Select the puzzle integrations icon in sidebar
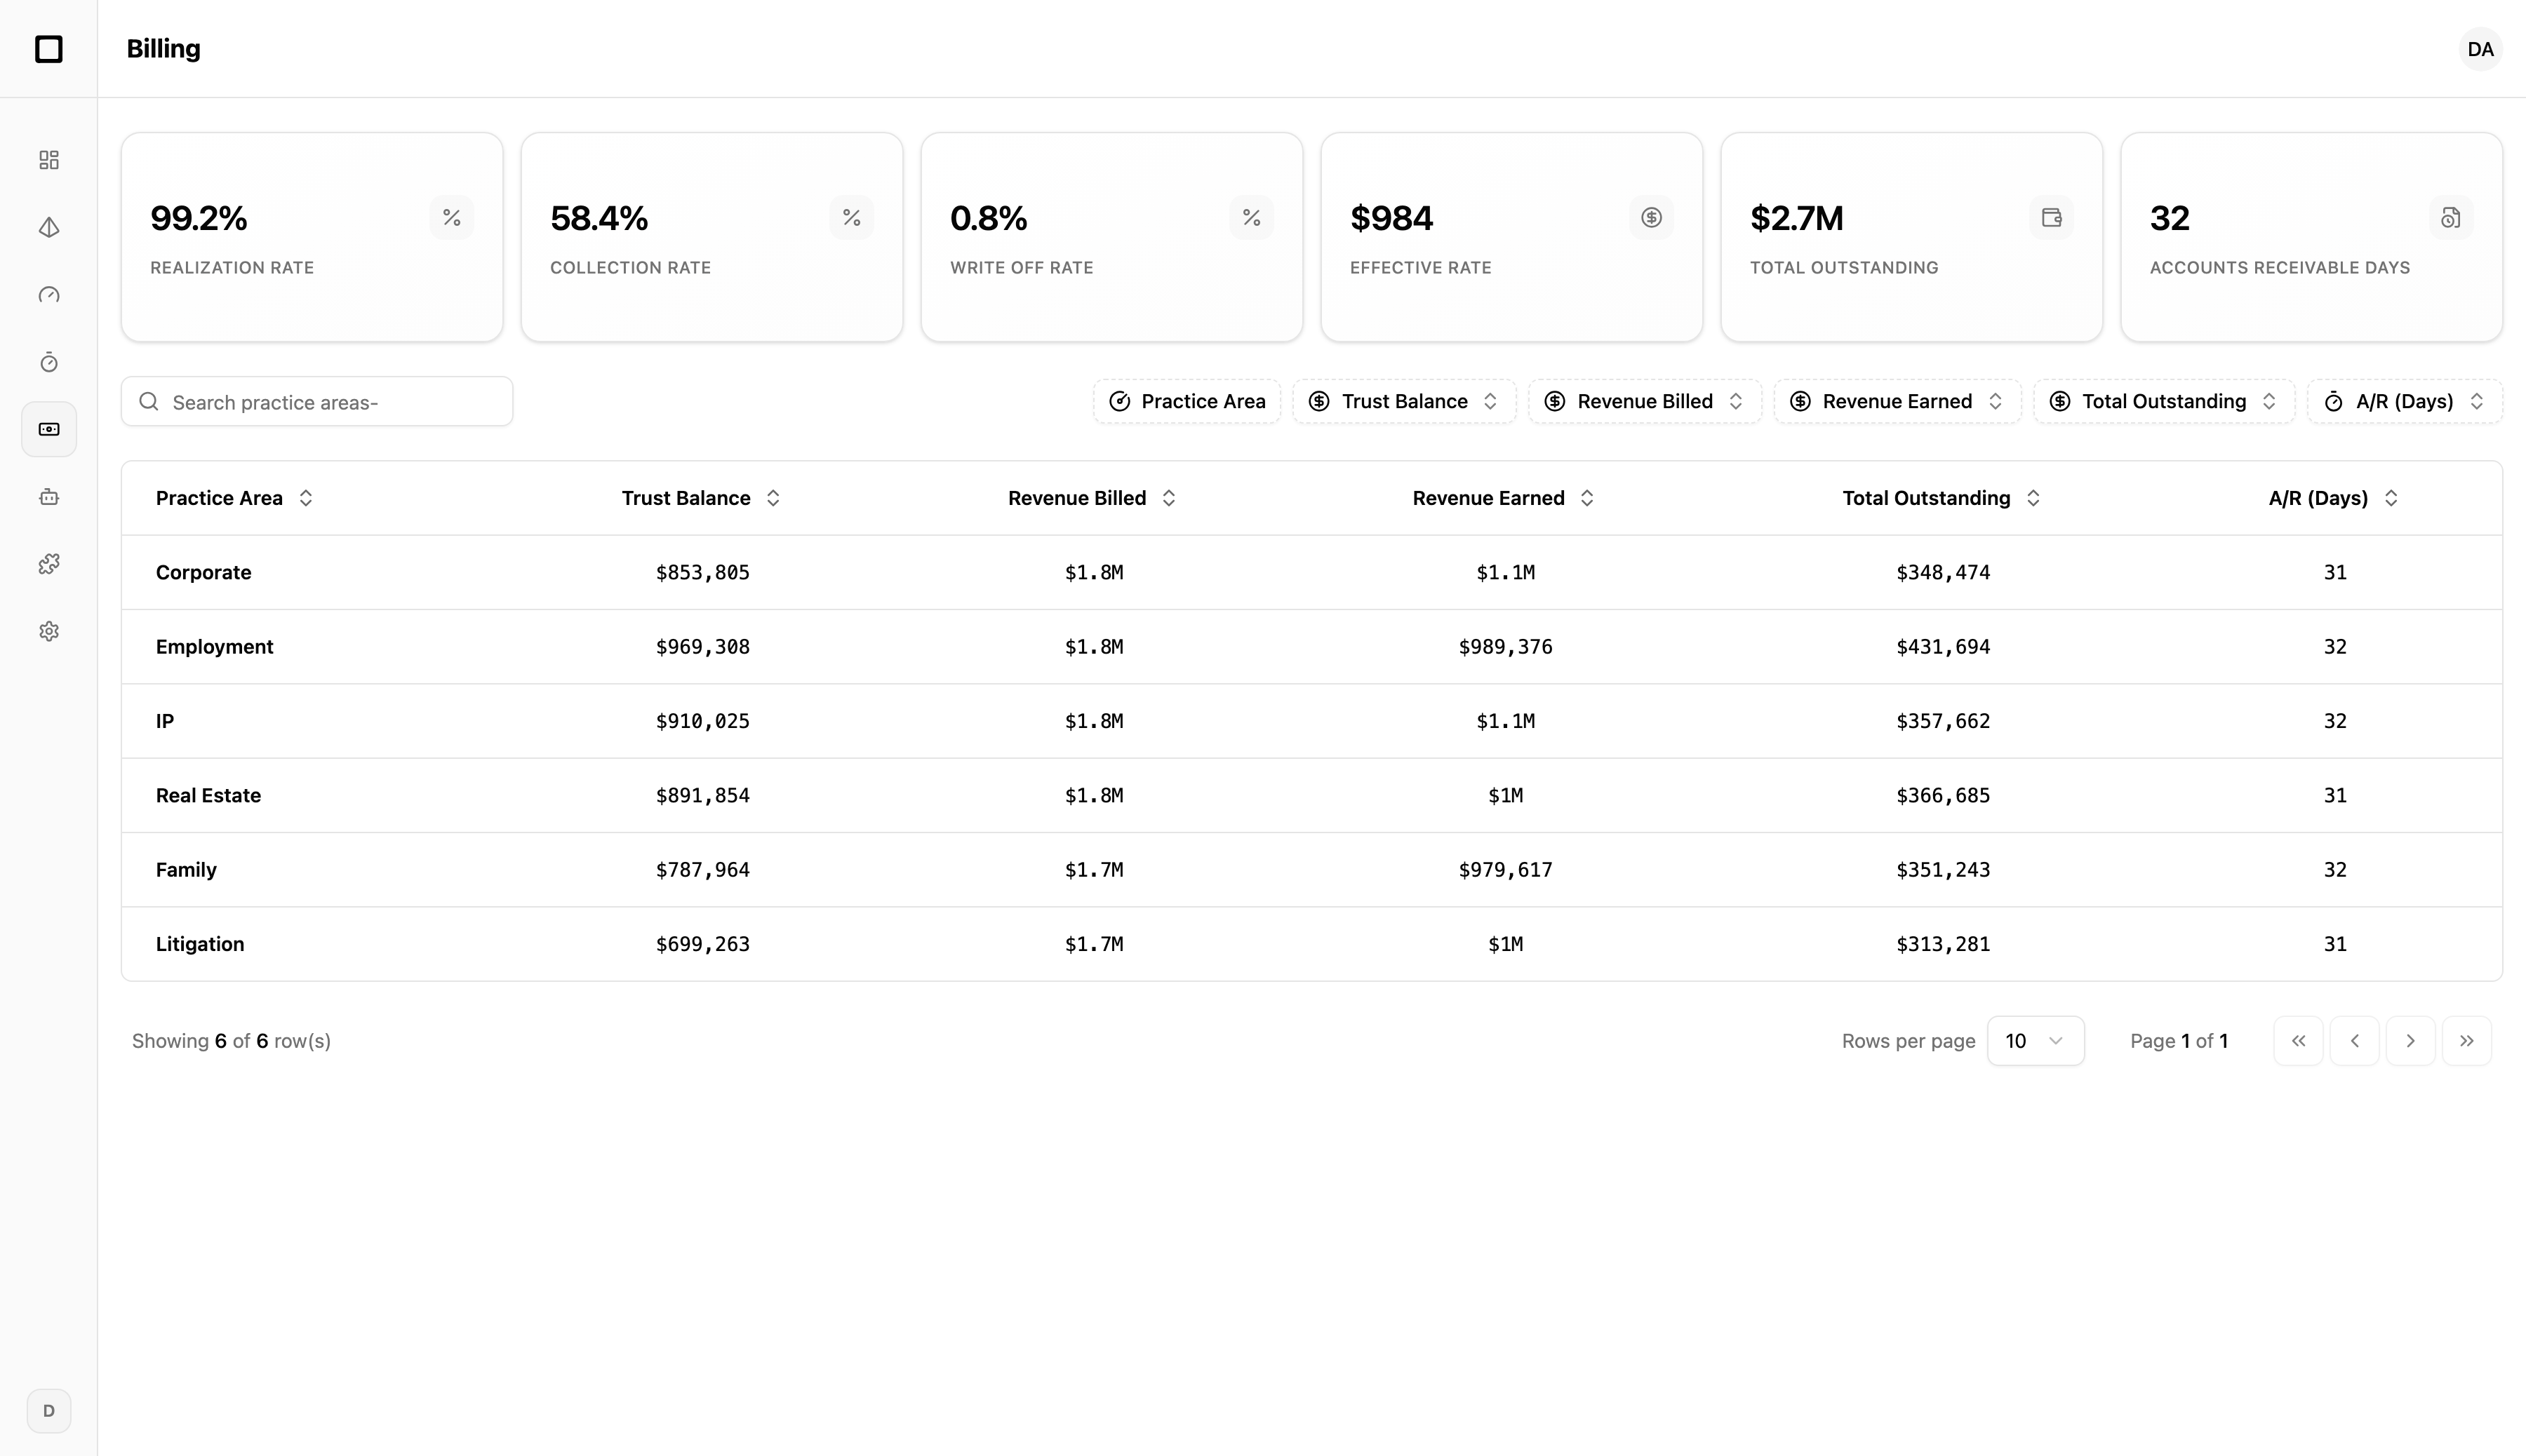2526x1456 pixels. pos(48,563)
